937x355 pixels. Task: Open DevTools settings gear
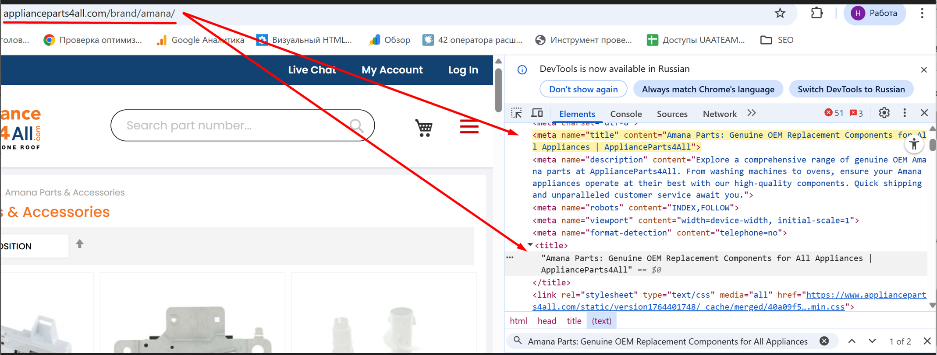coord(884,113)
